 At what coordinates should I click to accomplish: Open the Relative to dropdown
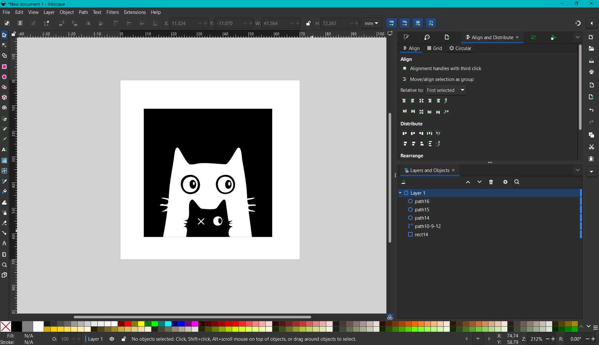[445, 90]
